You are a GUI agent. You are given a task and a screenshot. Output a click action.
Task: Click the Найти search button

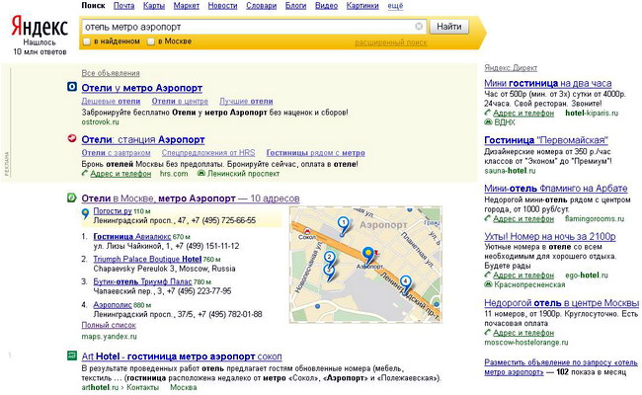(x=448, y=27)
